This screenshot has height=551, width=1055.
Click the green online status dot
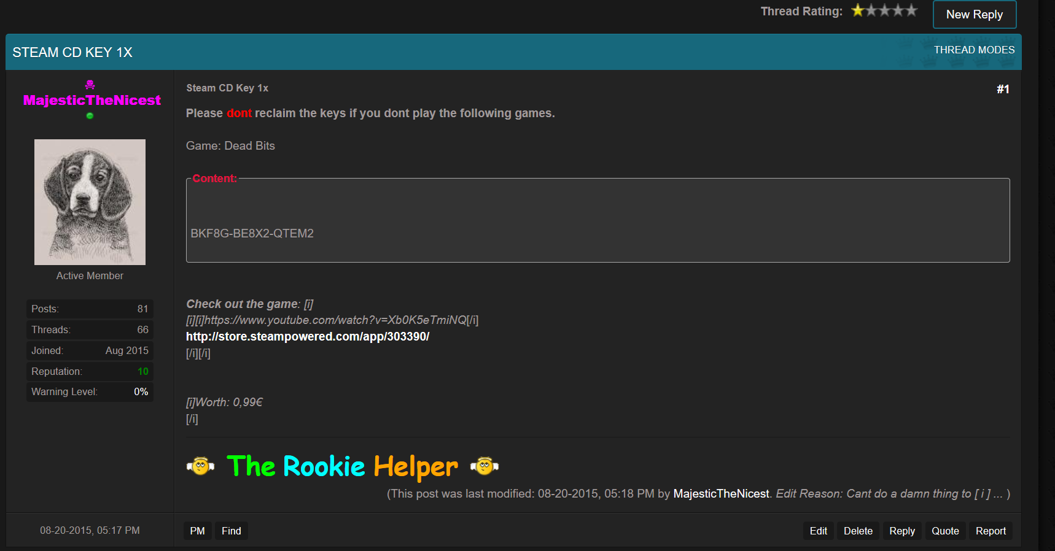pyautogui.click(x=90, y=115)
